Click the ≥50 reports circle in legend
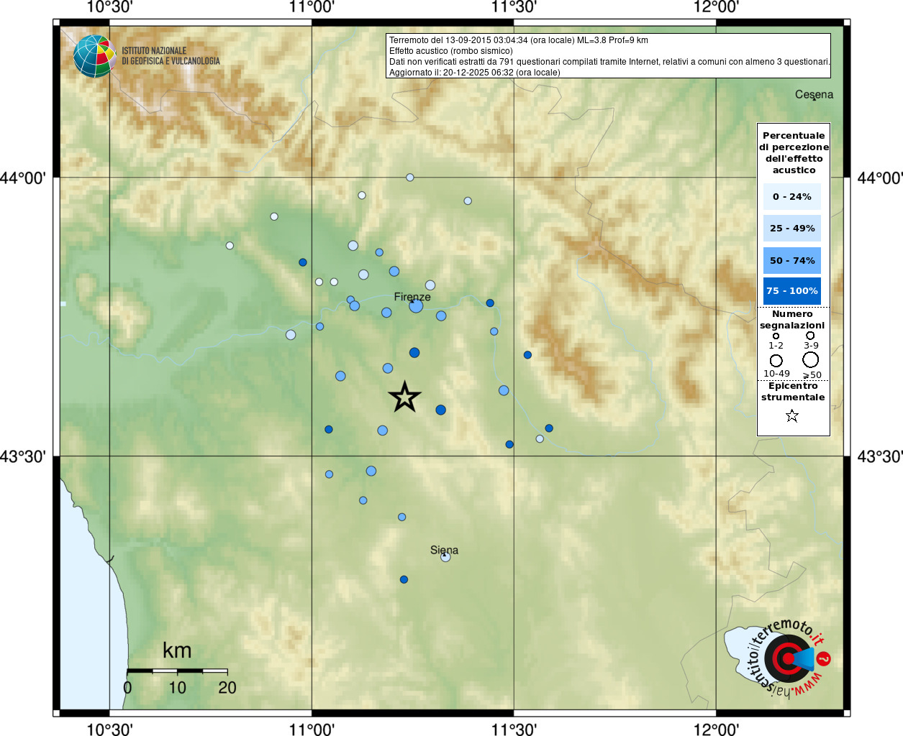The height and width of the screenshot is (736, 903). point(811,359)
